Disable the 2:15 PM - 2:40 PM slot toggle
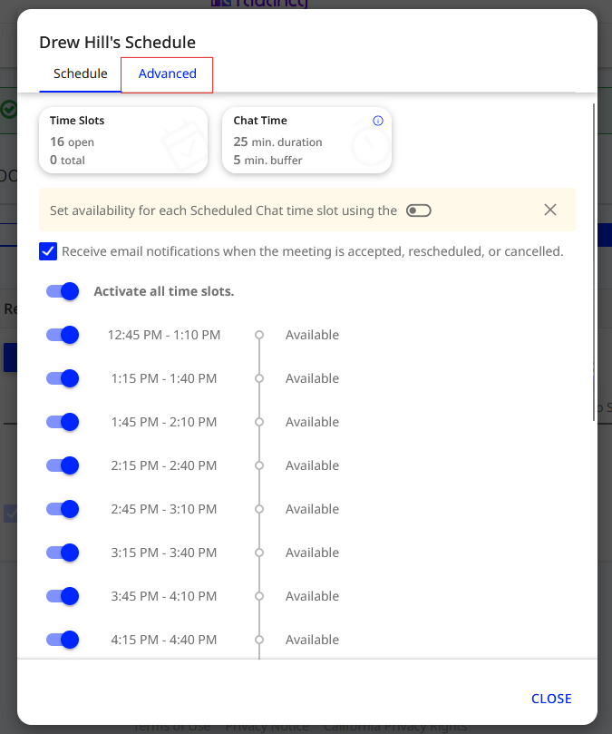The height and width of the screenshot is (734, 612). 63,465
